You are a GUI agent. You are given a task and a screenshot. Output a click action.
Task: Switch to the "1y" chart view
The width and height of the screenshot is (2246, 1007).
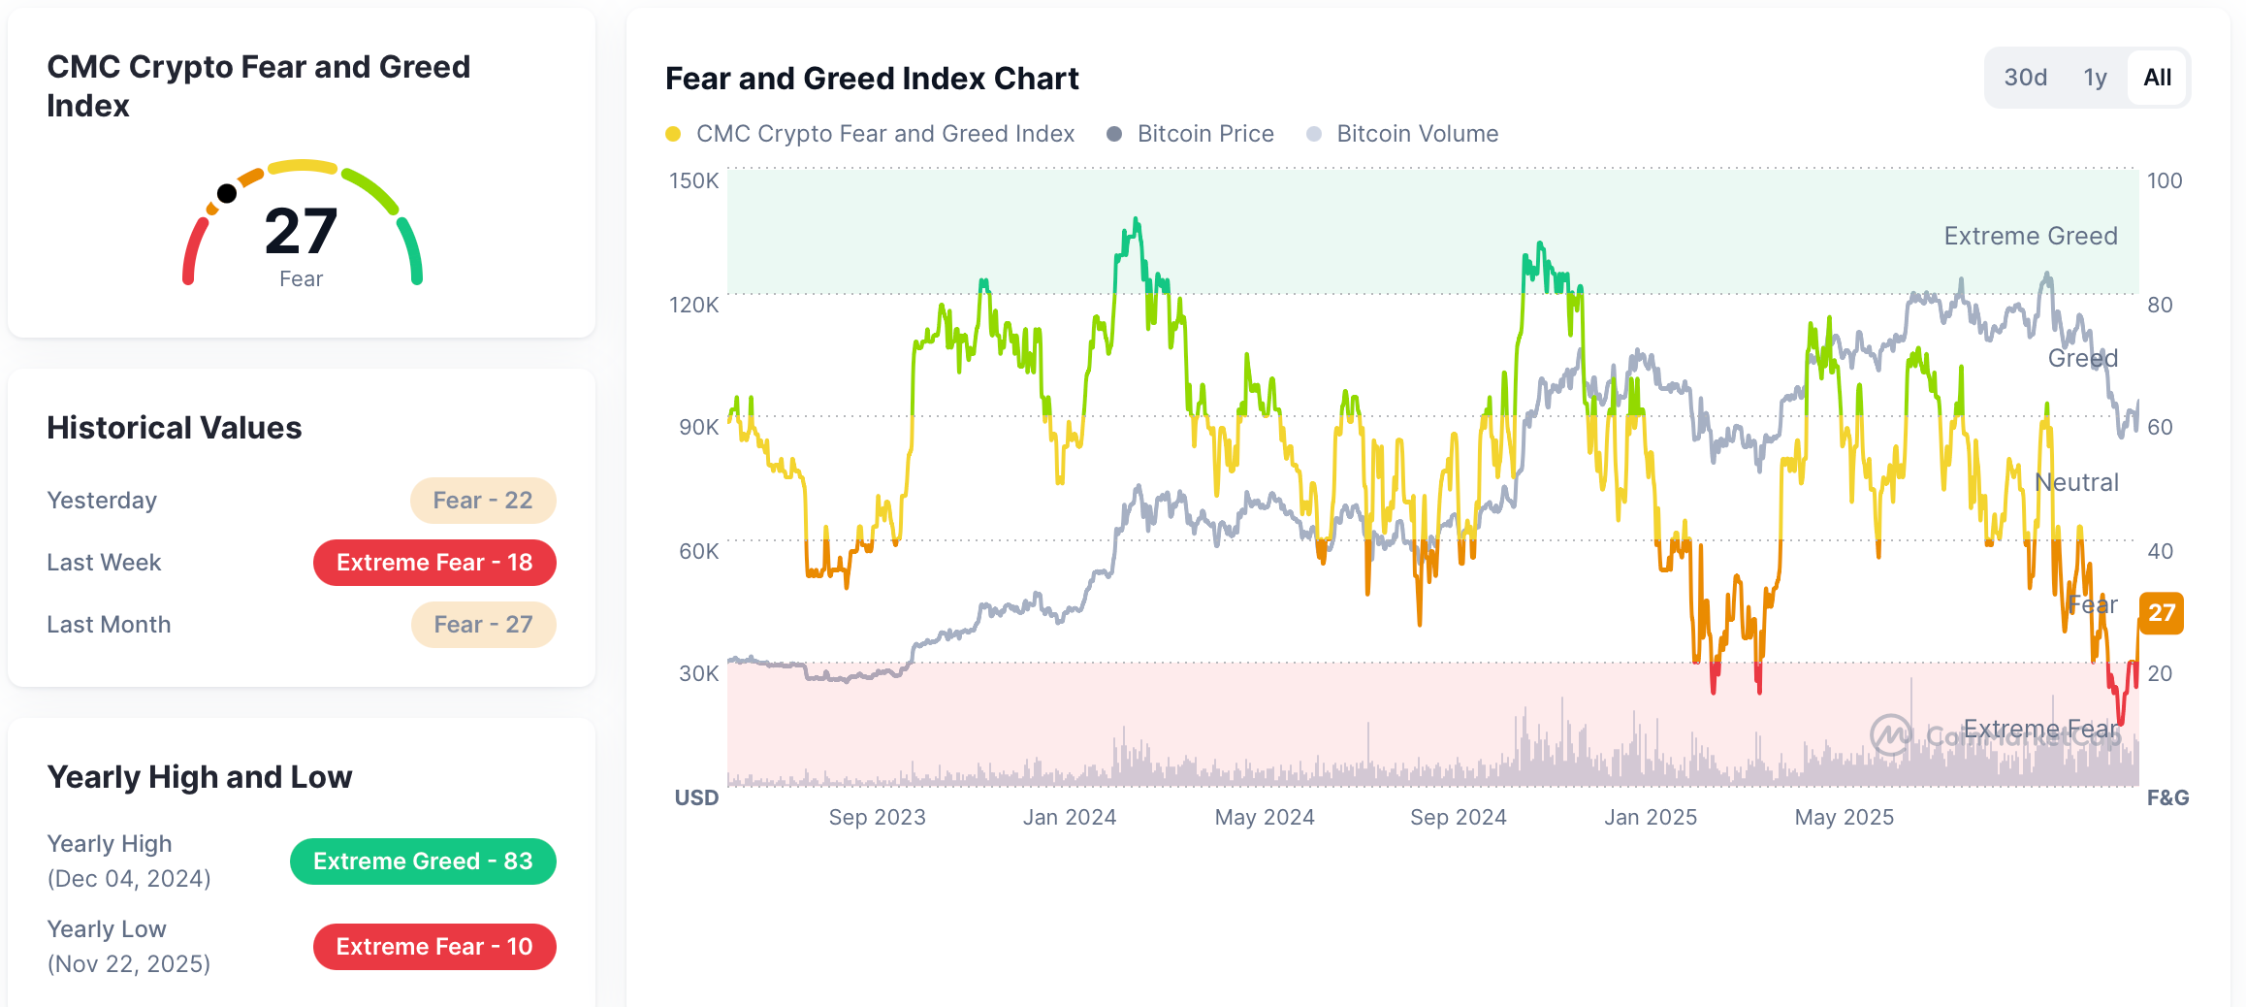[2095, 77]
